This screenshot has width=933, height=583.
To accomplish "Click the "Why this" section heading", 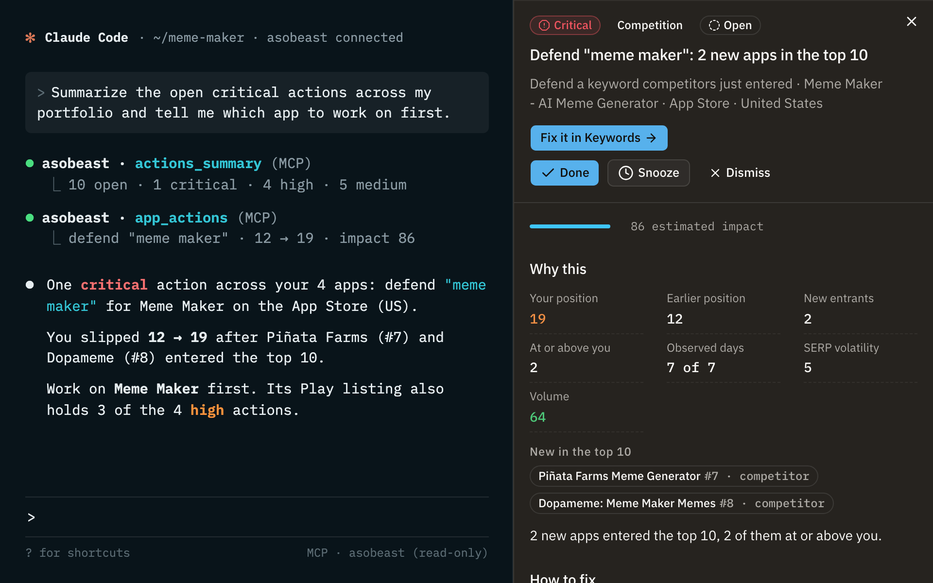I will coord(558,269).
